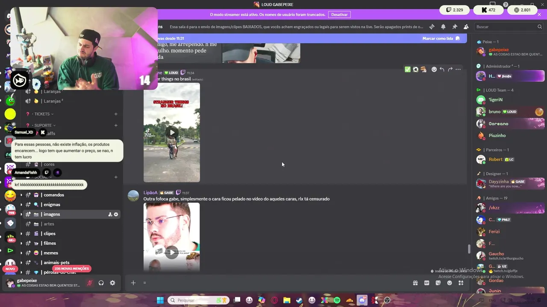Open Opera GX from the taskbar

click(x=274, y=300)
